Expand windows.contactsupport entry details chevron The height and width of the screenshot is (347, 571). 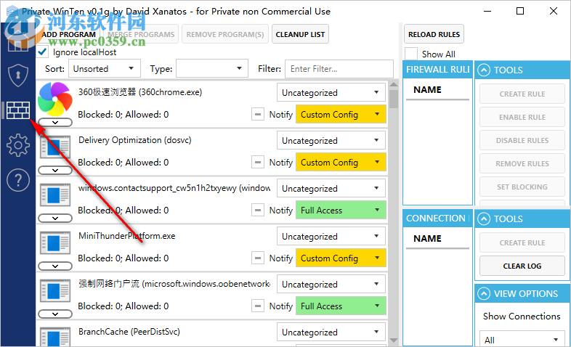pyautogui.click(x=55, y=219)
